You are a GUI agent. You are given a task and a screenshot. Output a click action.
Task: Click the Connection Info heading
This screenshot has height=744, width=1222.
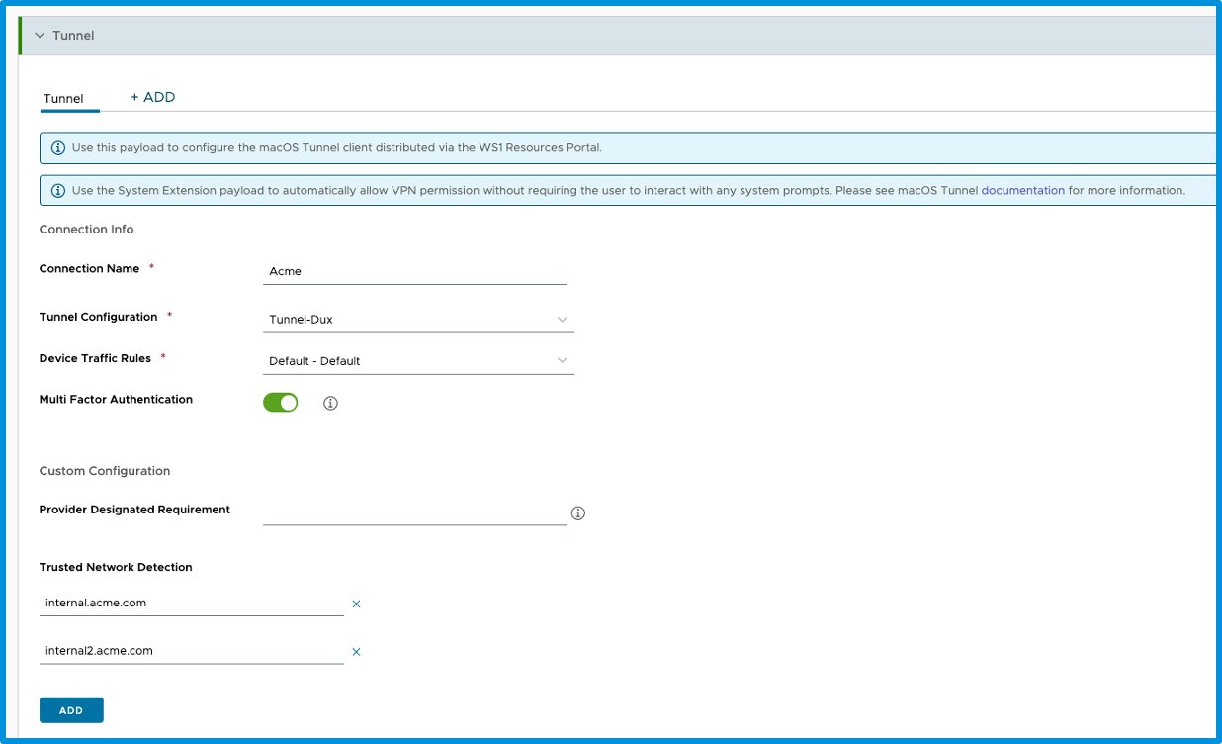tap(86, 230)
